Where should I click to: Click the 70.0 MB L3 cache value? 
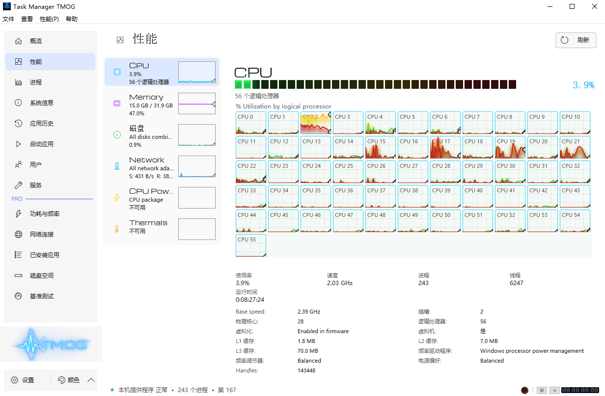308,351
